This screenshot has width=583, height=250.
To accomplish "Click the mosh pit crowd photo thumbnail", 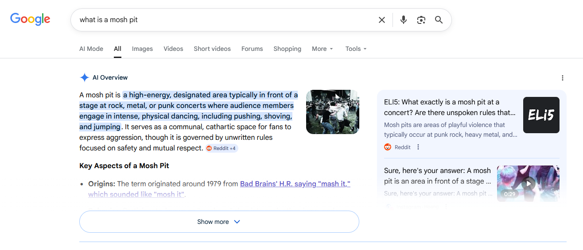I will point(332,112).
